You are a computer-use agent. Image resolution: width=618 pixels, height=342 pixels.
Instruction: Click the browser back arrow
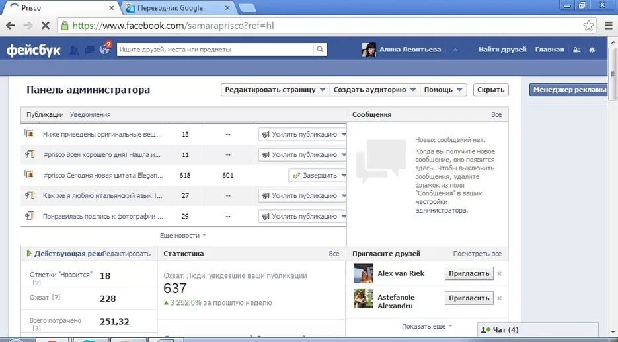pos(11,26)
